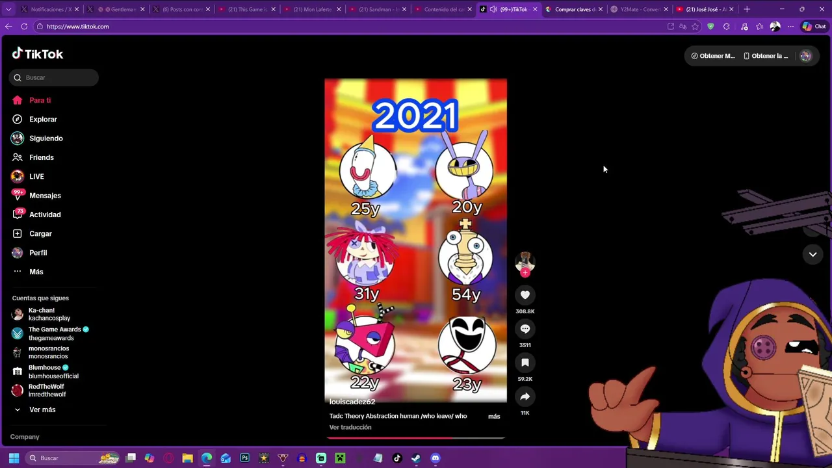Screen dimensions: 832x468
Task: Switch to Mon Laferte tab
Action: [x=311, y=9]
